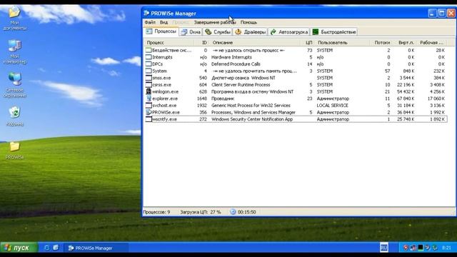Click Процессов: 9 status text
457x257 pixels.
pyautogui.click(x=157, y=212)
